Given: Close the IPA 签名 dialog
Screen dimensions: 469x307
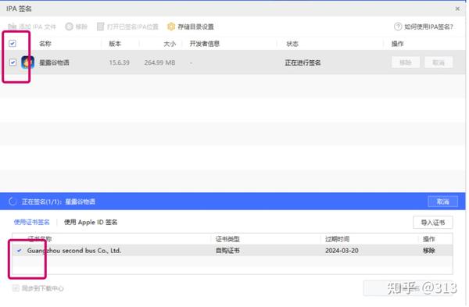Looking at the screenshot, I should (457, 9).
